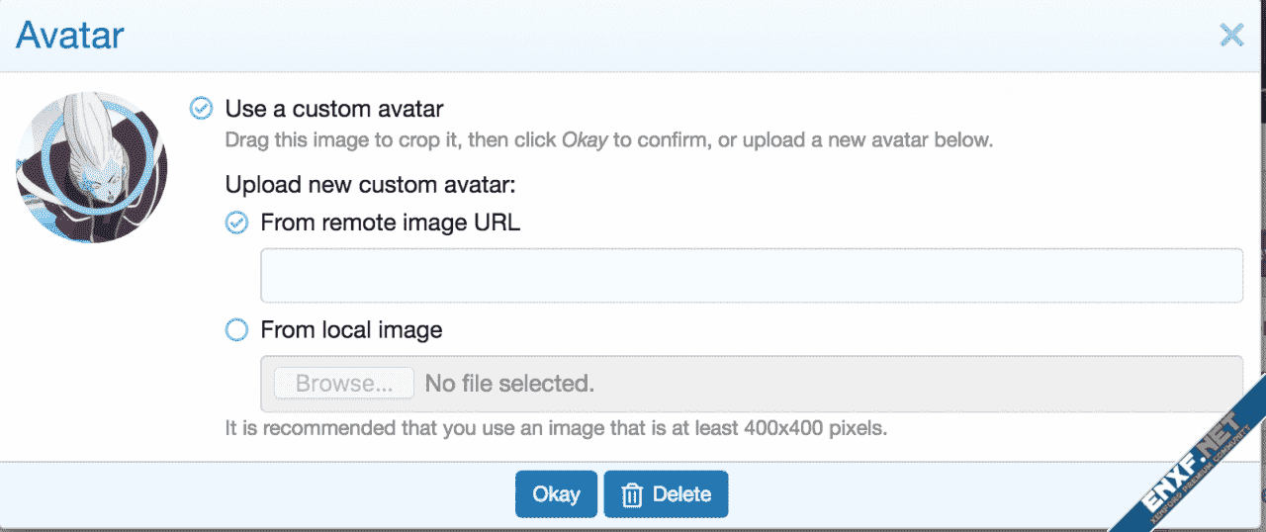Click the "Use a custom avatar" label text
This screenshot has height=532, width=1266.
[x=334, y=108]
